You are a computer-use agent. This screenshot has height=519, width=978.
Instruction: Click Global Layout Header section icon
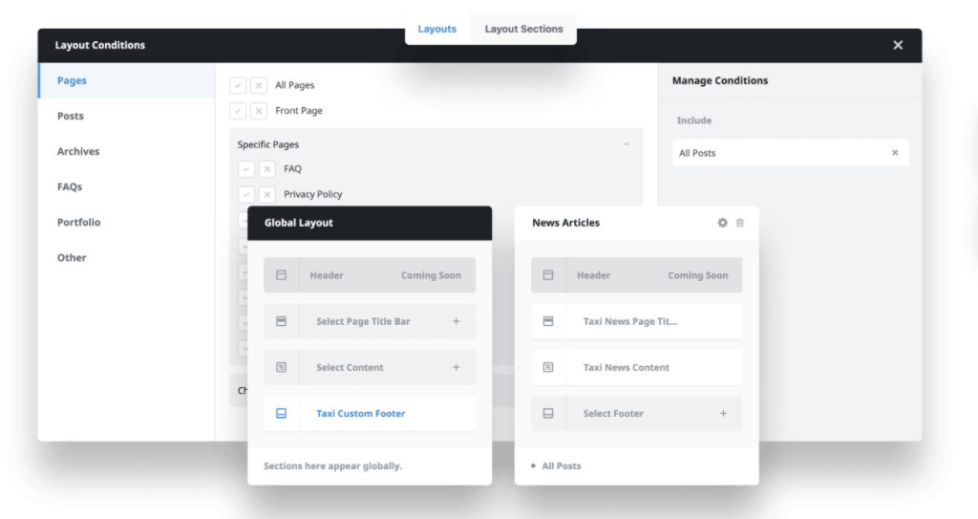point(282,275)
